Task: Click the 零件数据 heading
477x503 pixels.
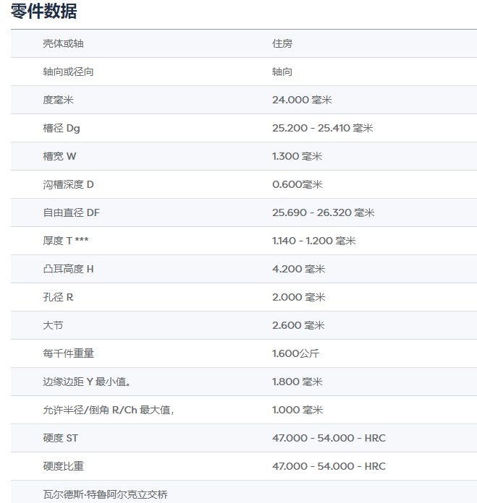Action: point(44,12)
